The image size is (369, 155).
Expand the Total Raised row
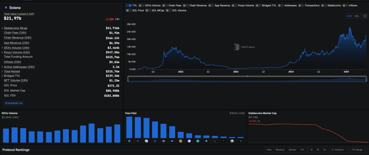point(3,71)
